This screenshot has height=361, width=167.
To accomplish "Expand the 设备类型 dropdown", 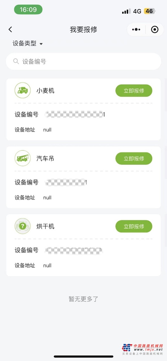I will [x=27, y=43].
